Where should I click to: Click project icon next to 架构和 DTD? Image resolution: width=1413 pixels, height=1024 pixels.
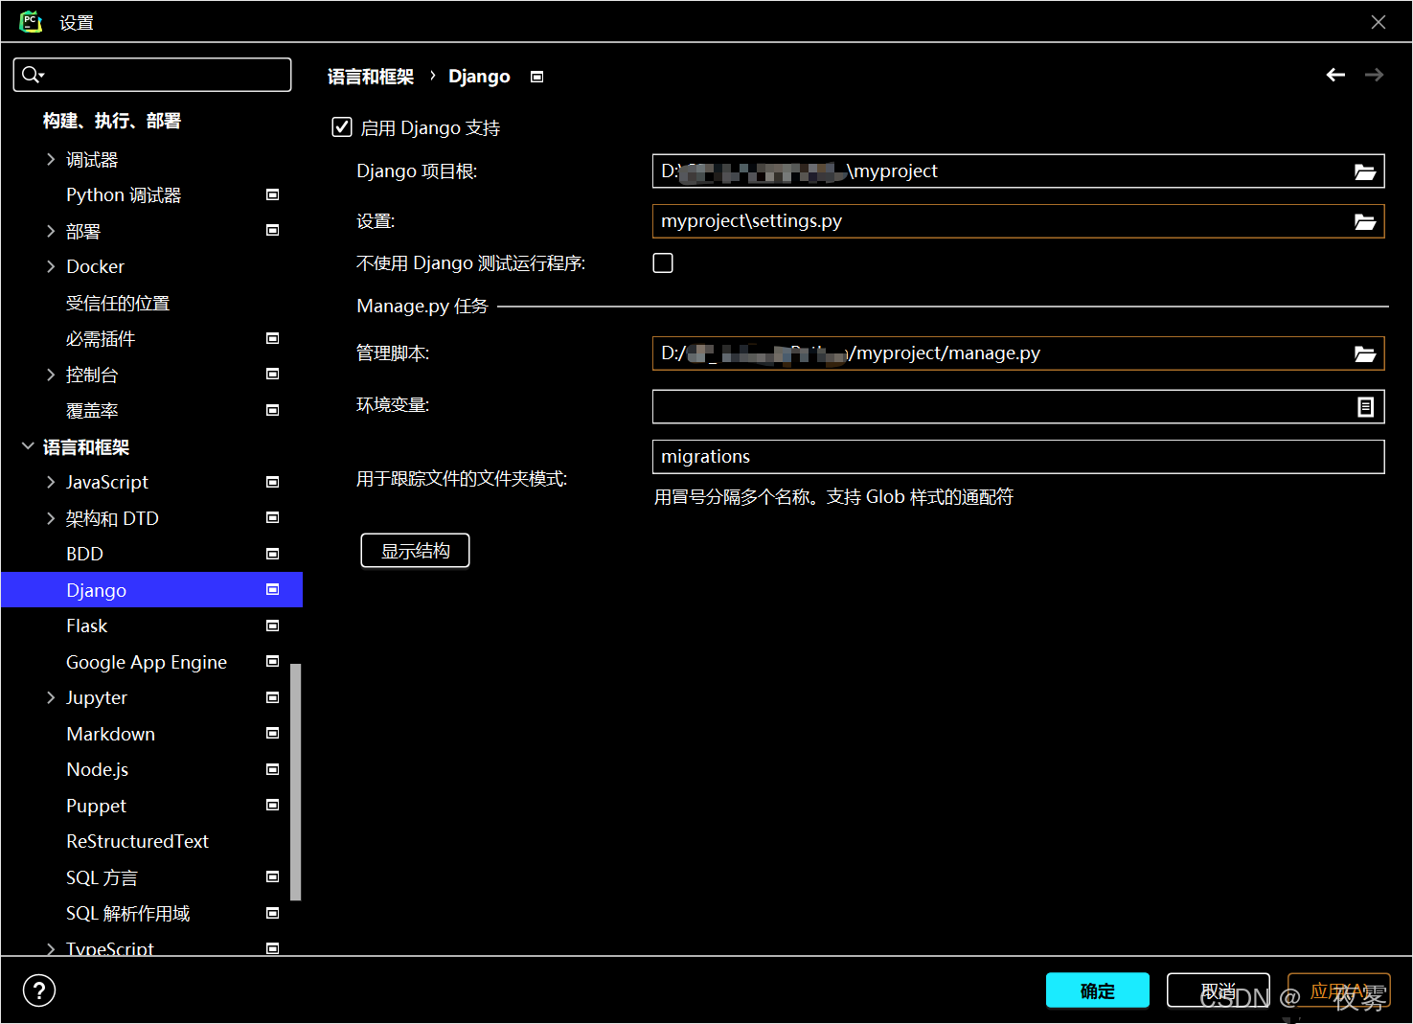tap(272, 517)
